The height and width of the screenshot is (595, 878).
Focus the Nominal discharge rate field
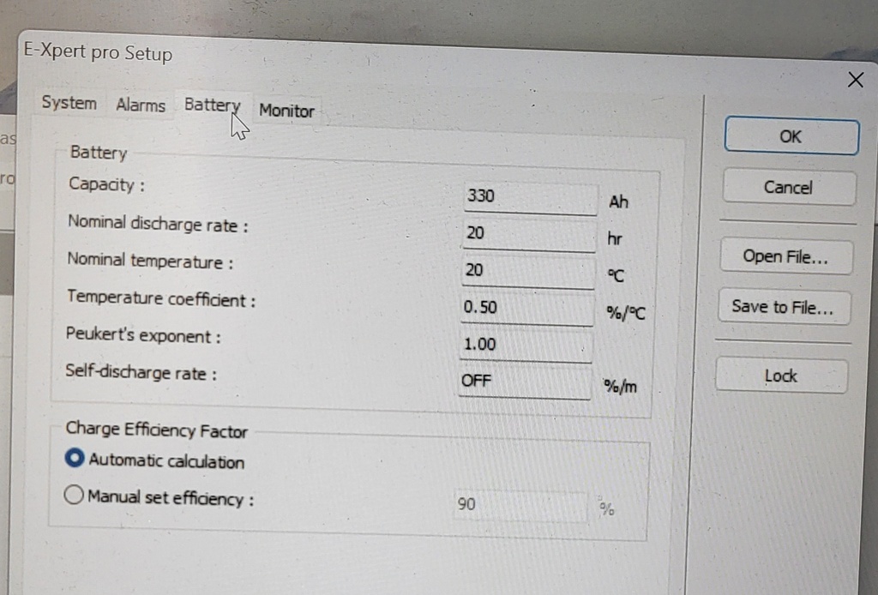point(528,234)
